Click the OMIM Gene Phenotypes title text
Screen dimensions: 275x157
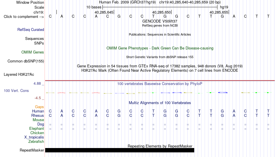(160, 48)
